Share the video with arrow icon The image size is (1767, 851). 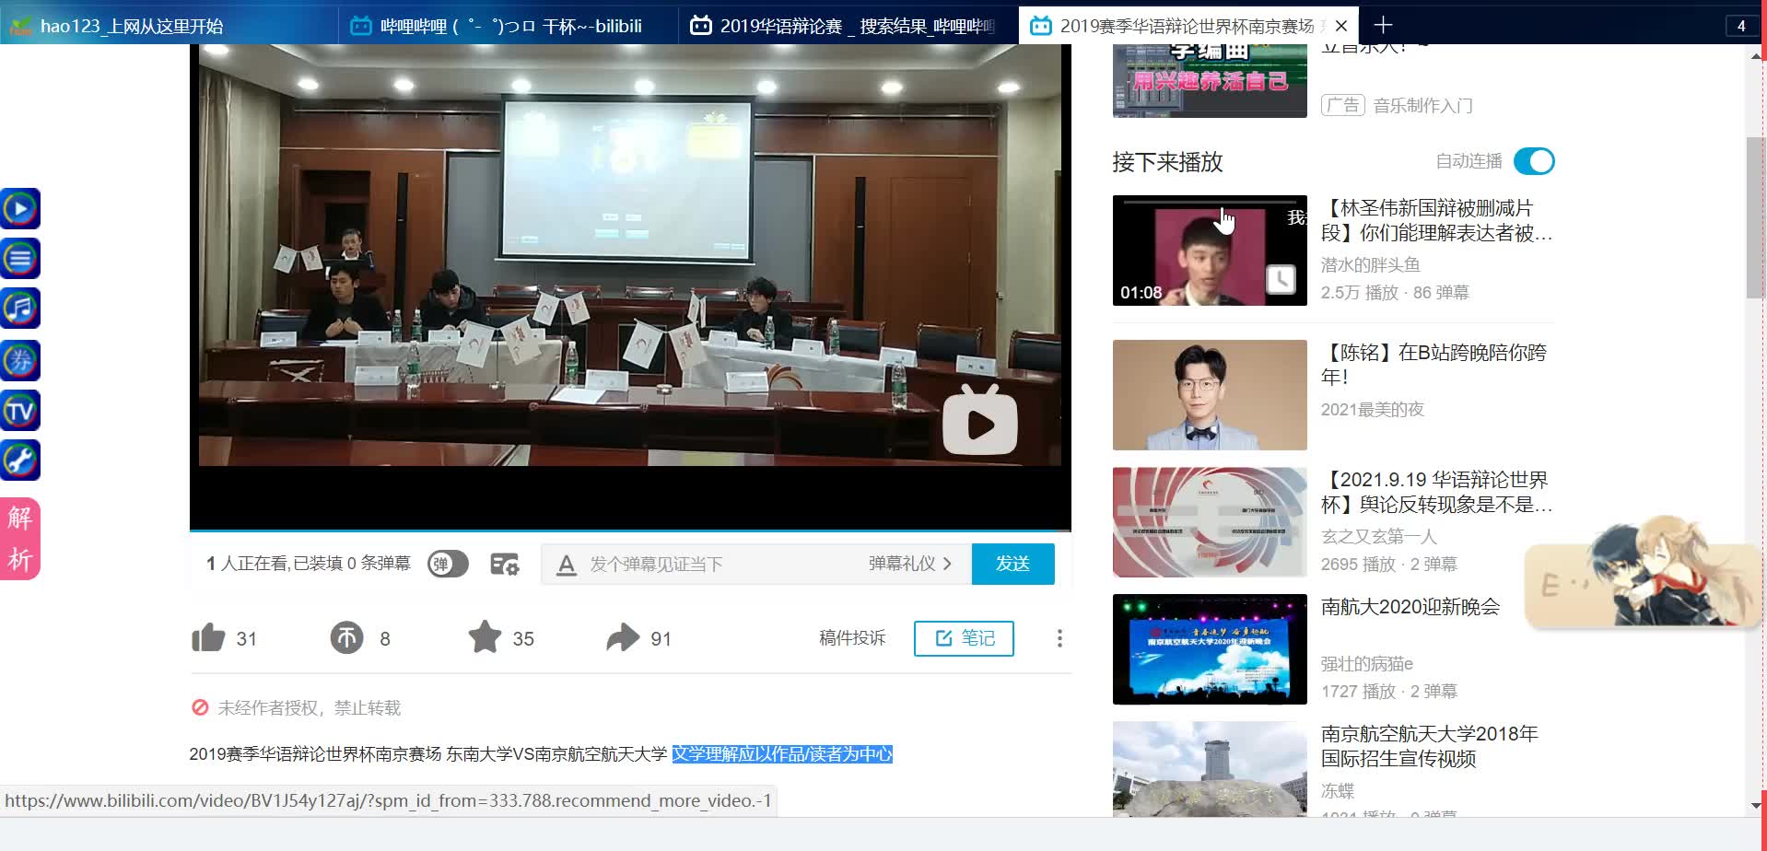[x=623, y=637]
